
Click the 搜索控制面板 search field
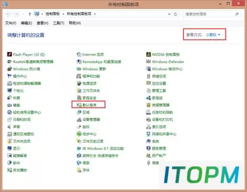point(212,14)
